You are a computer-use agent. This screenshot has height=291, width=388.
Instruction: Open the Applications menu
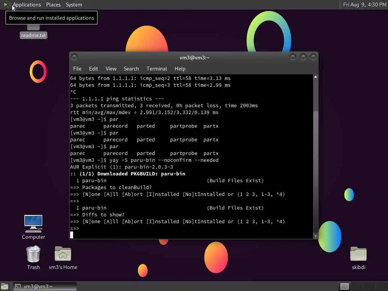click(27, 5)
